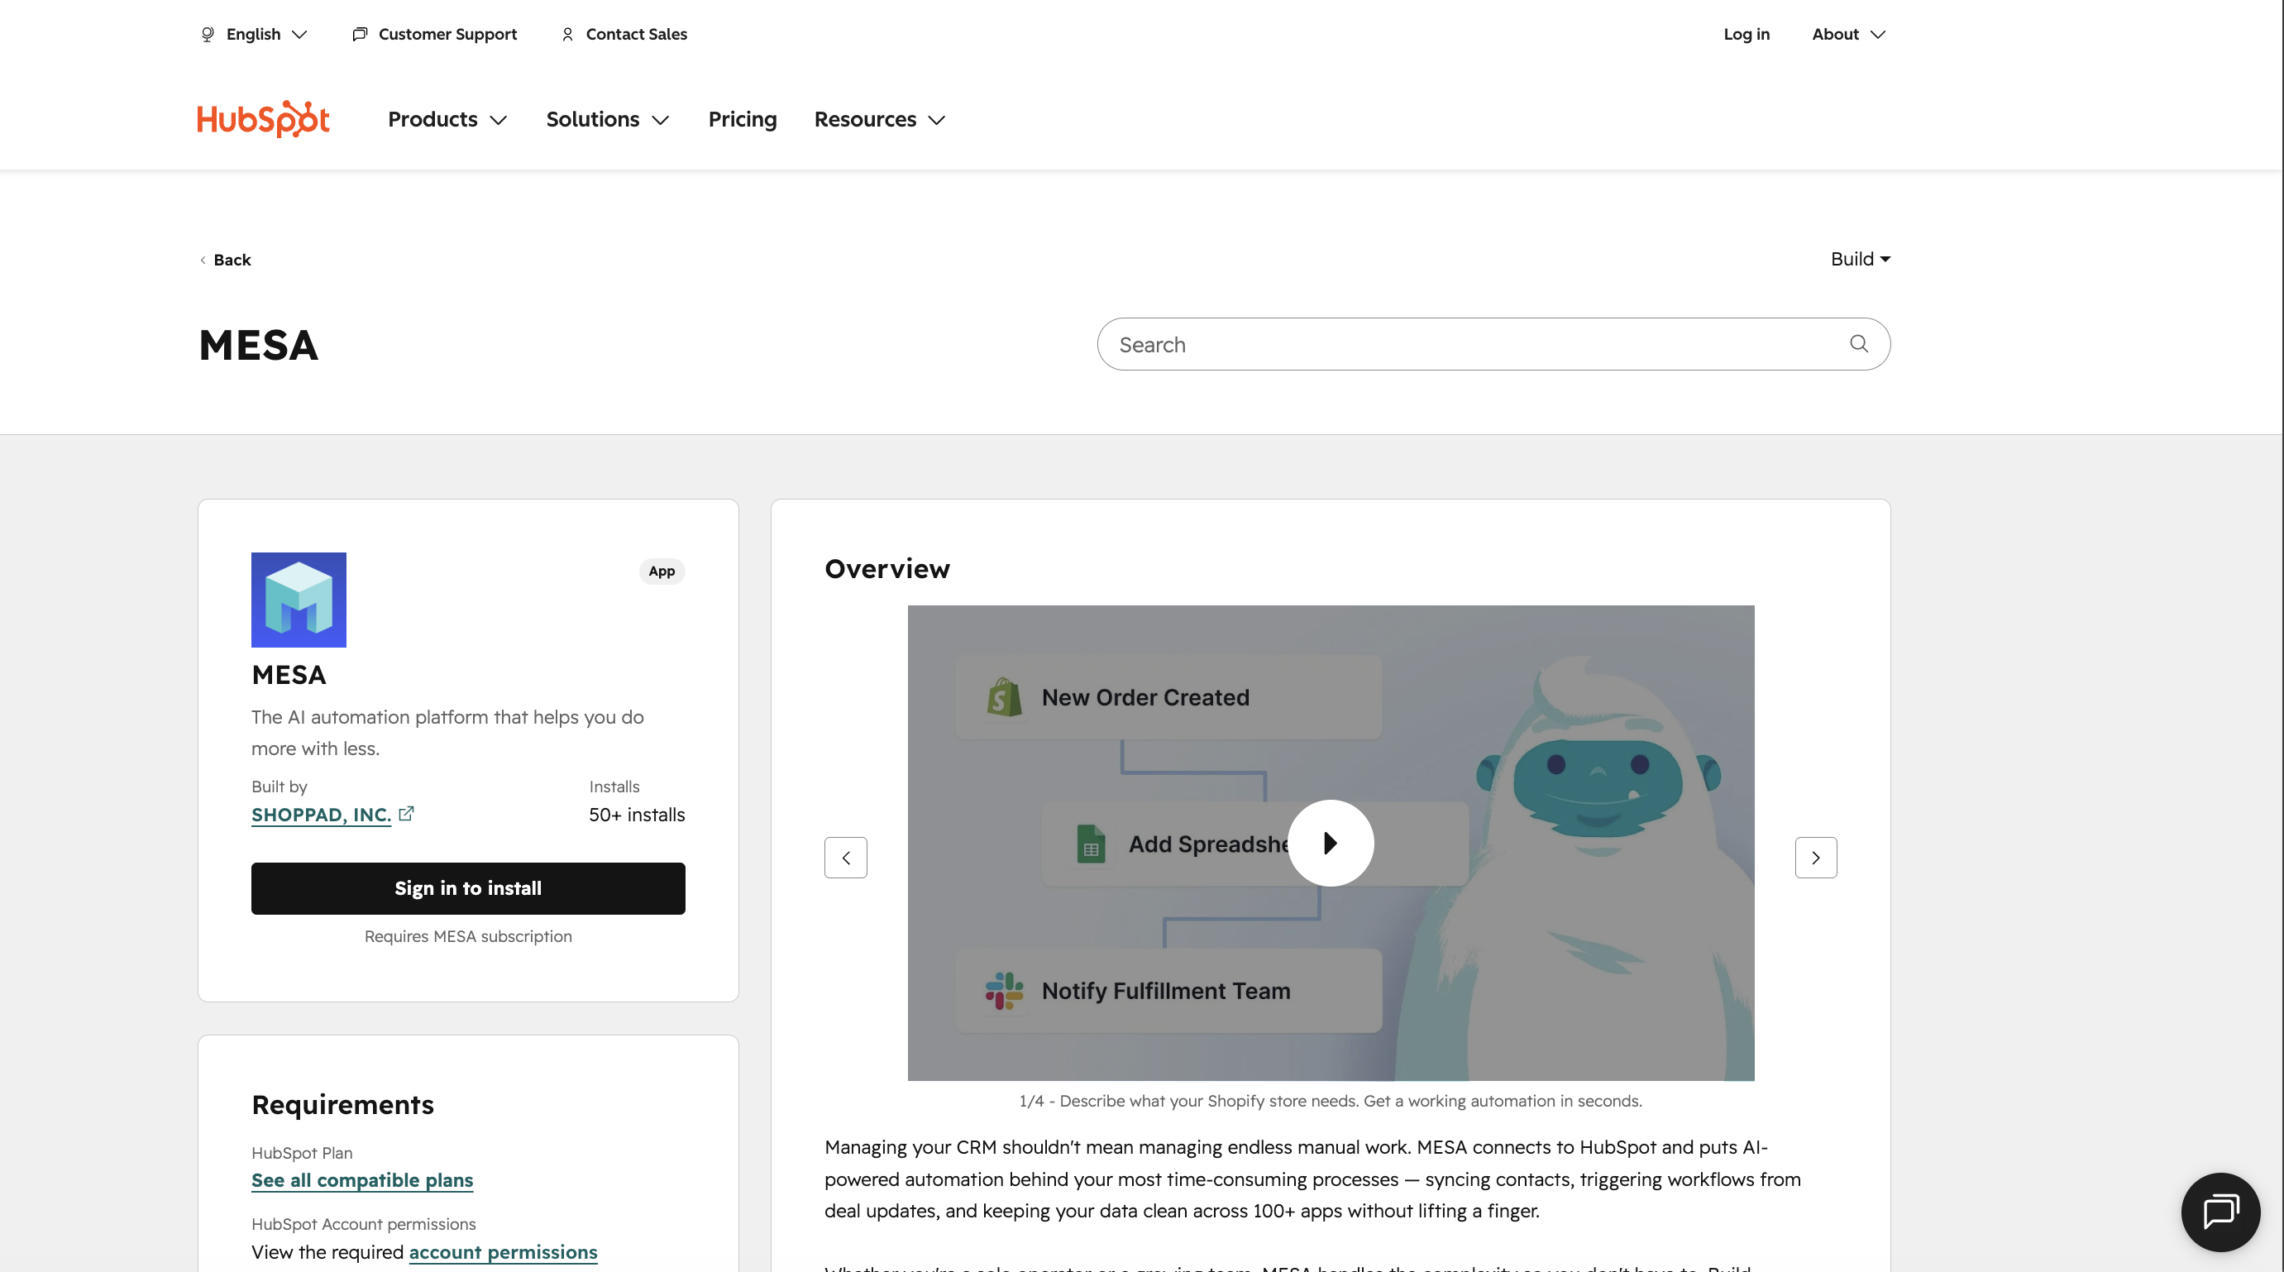Image resolution: width=2284 pixels, height=1272 pixels.
Task: Click the Contact Sales person icon
Action: click(x=567, y=34)
